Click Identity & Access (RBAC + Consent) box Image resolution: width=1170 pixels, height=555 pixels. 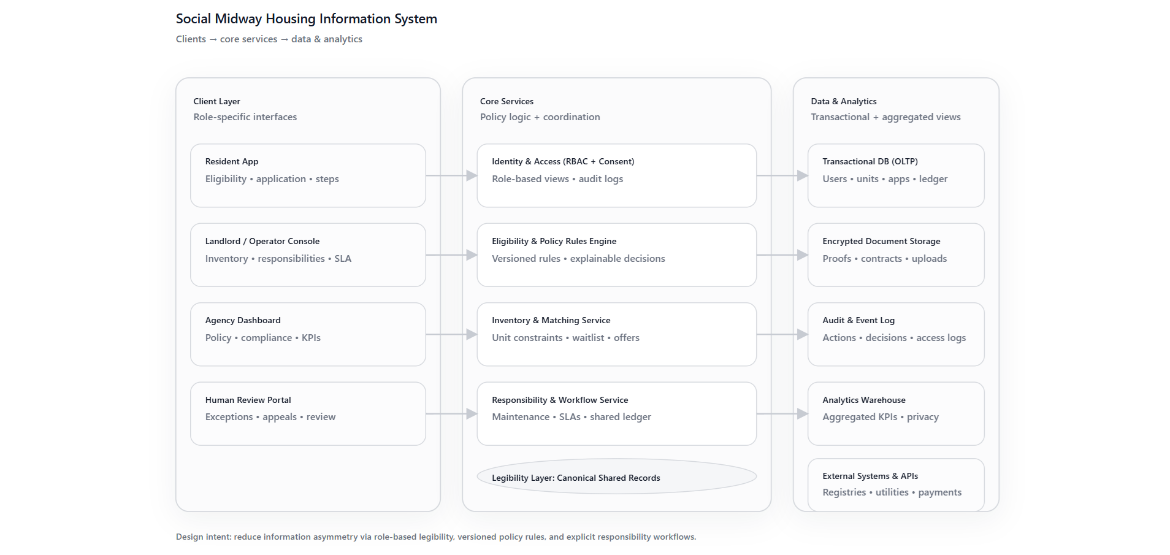[617, 175]
